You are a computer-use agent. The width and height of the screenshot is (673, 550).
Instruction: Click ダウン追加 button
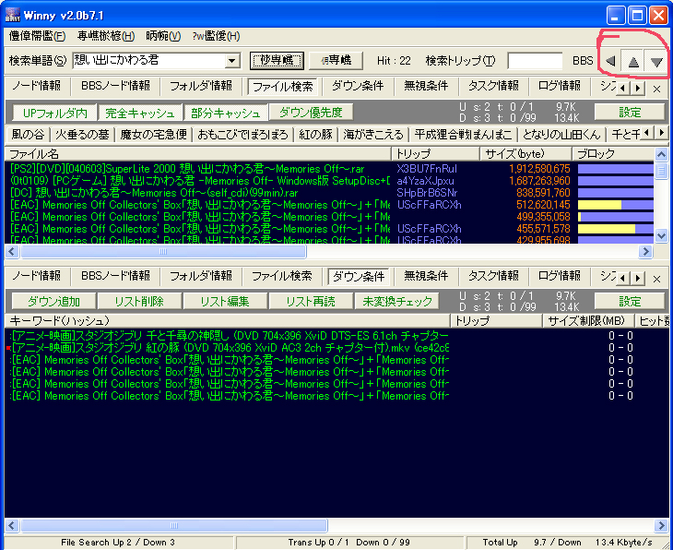coord(54,302)
